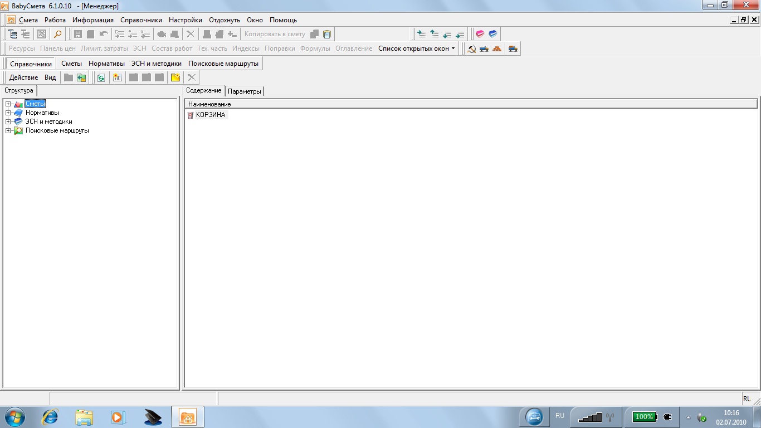This screenshot has height=428, width=761.
Task: Click the Наименование column header
Action: 471,104
